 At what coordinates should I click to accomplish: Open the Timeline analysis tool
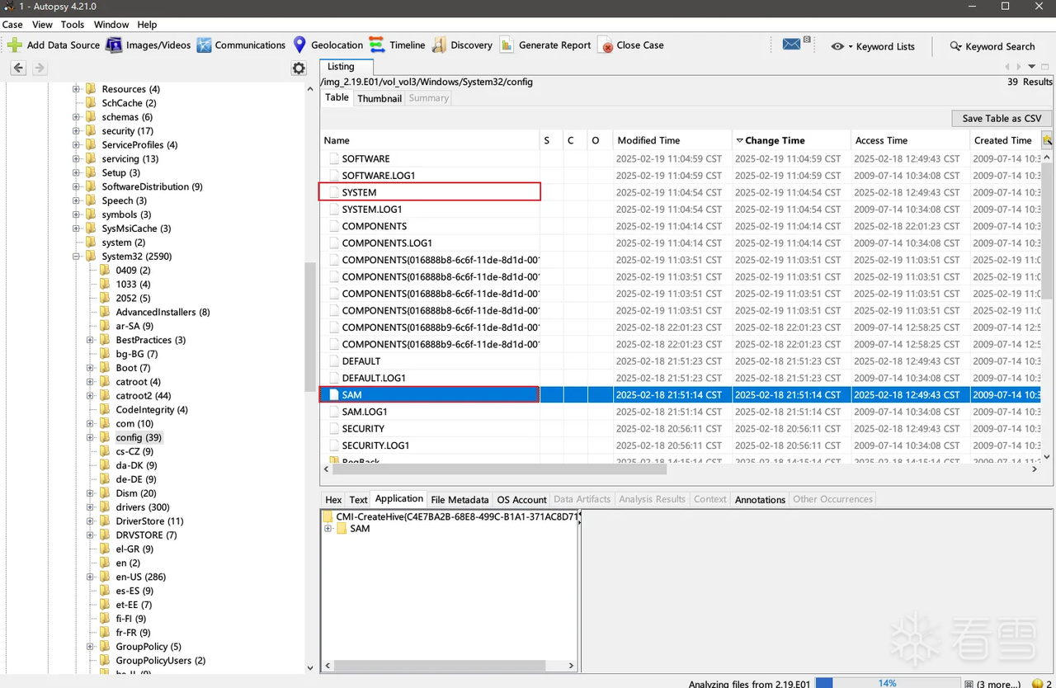click(x=397, y=45)
